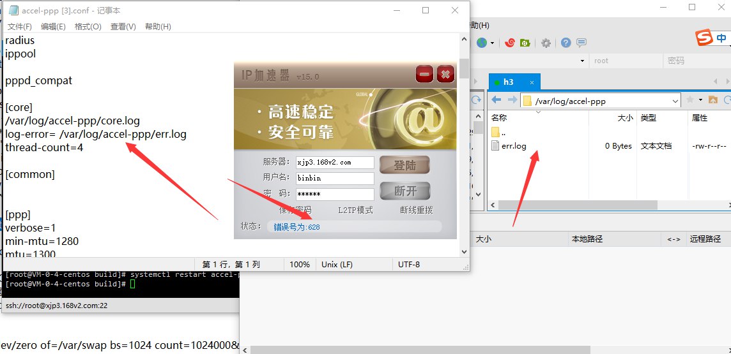Open the 格式(O) menu in Notepad
Screen dimensions: 731x354
(88, 27)
